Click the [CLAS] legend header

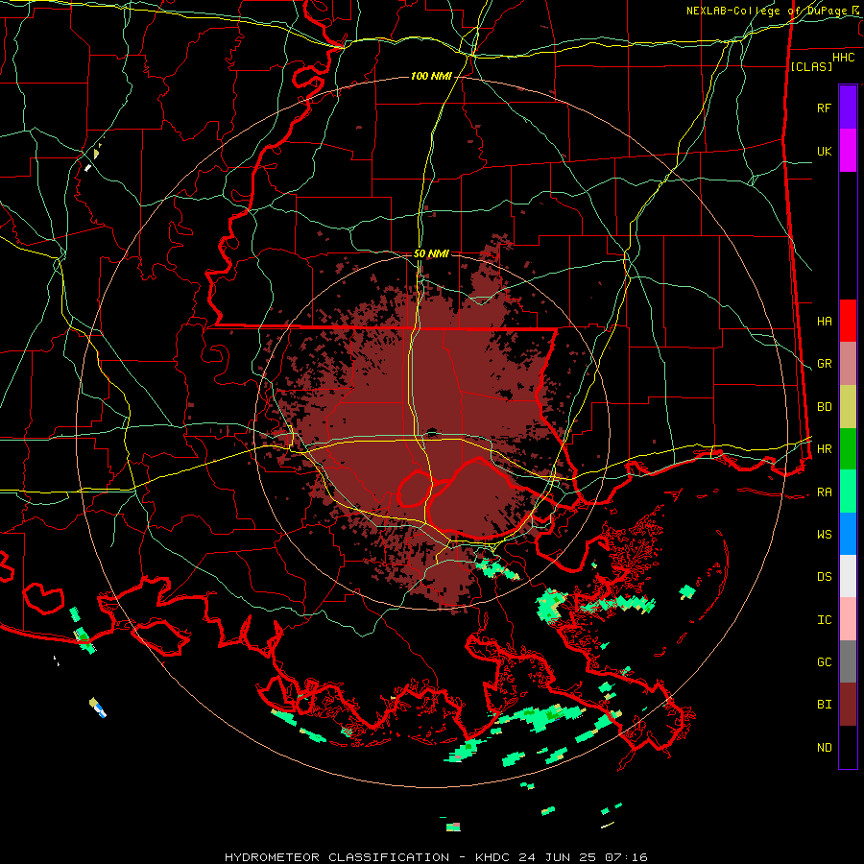[x=811, y=66]
